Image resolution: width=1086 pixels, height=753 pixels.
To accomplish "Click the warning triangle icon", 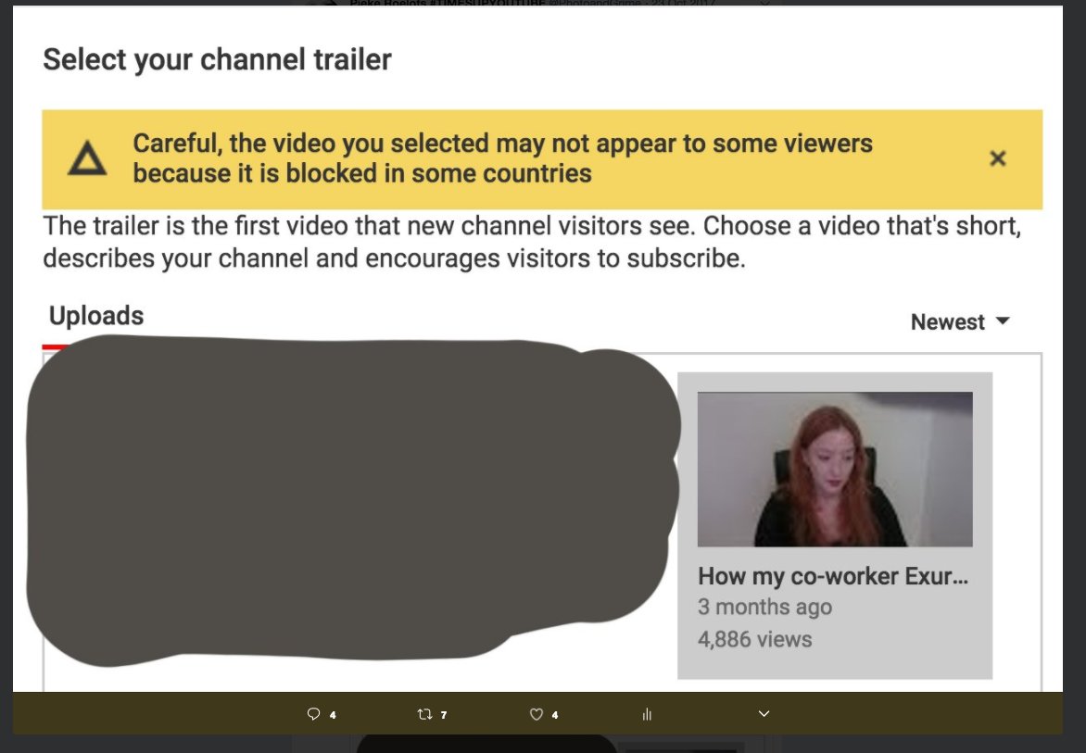I will [x=87, y=158].
